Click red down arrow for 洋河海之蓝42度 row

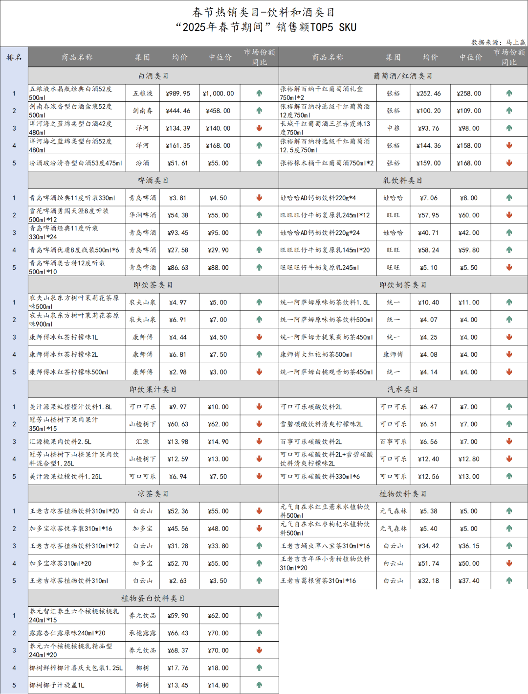[259, 128]
